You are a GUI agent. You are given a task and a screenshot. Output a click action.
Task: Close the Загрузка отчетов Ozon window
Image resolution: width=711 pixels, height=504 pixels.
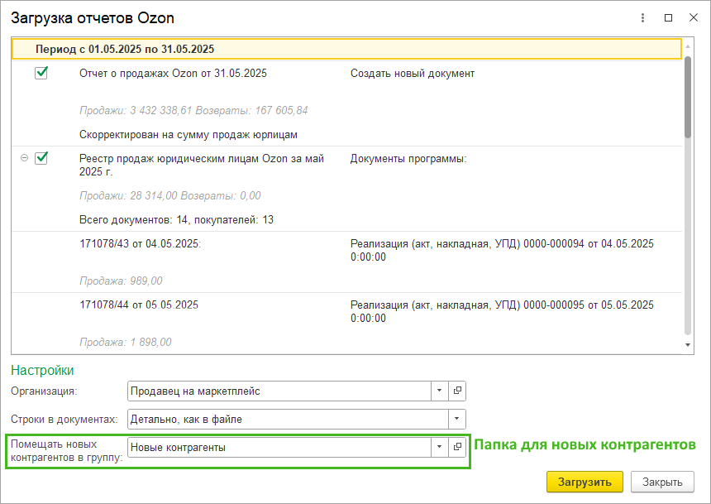694,17
